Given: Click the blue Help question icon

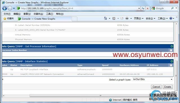Looking at the screenshot, I should (x=171, y=18).
